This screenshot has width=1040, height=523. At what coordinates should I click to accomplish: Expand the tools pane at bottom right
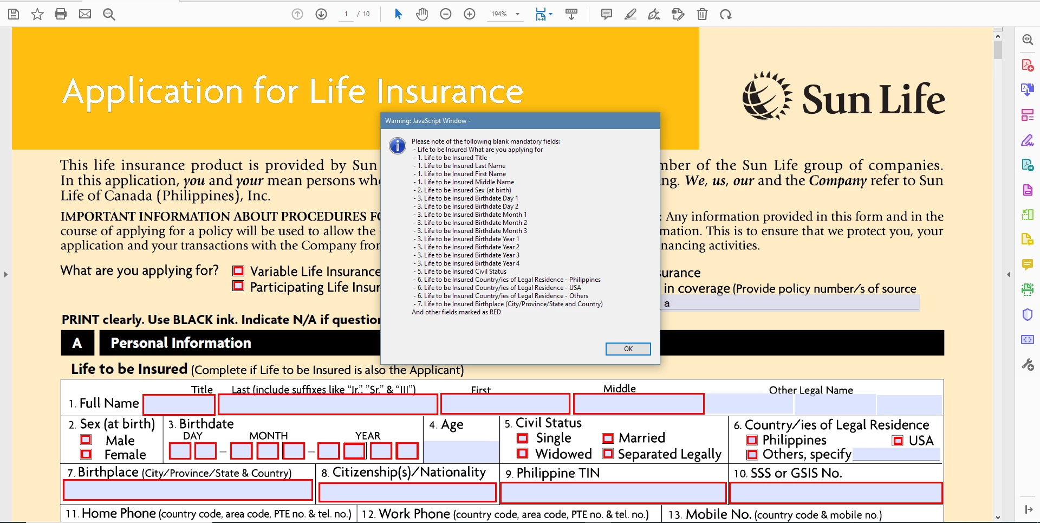click(x=1028, y=509)
